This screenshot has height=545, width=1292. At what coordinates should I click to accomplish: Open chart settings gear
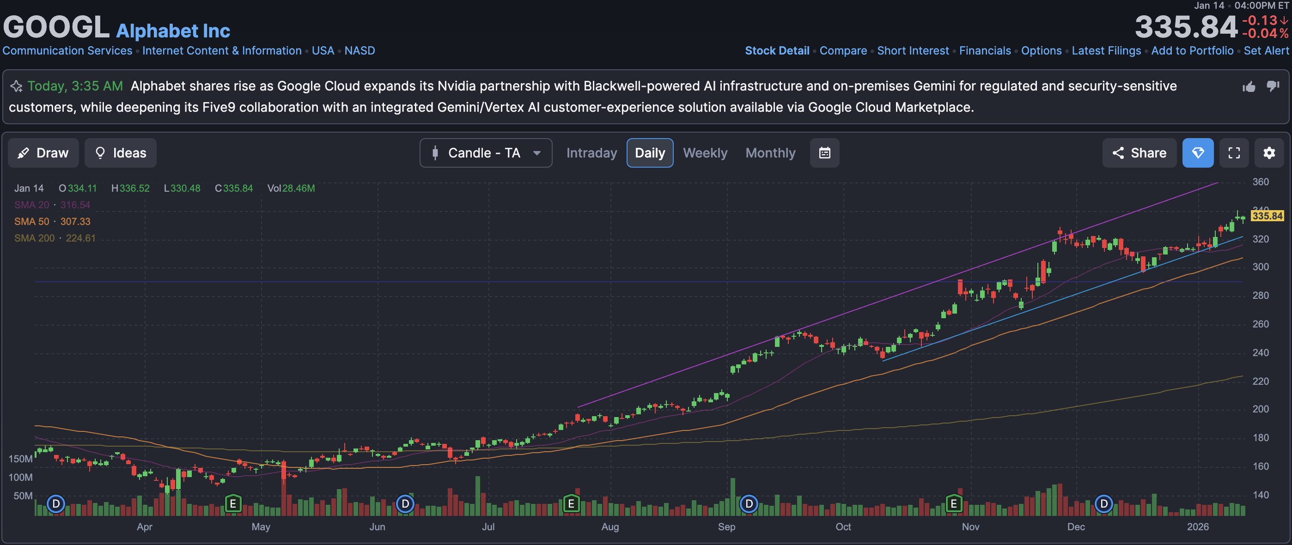1268,153
